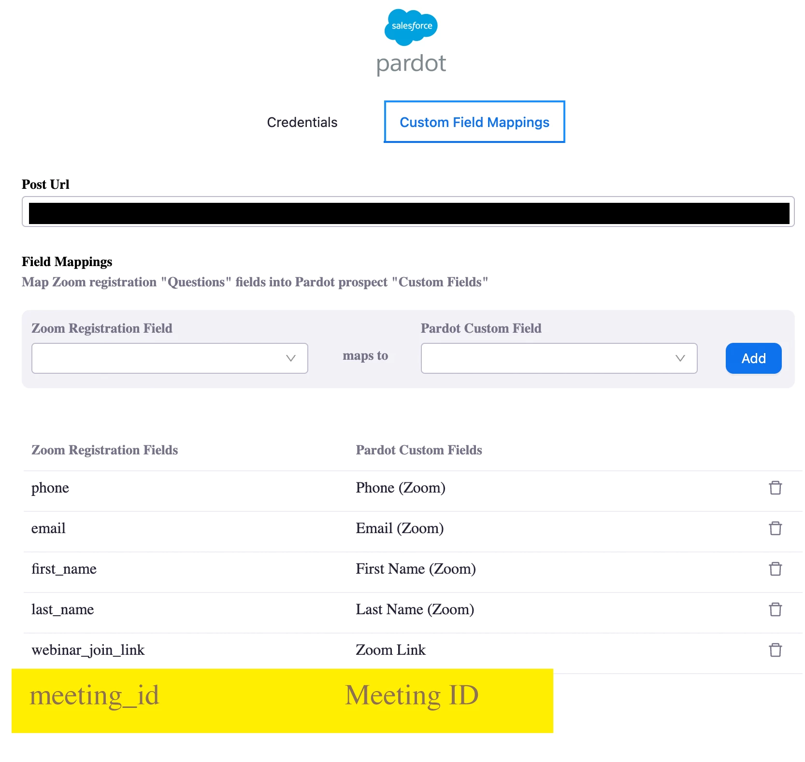Screen dimensions: 805x762
Task: Click the Email (Zoom) custom field
Action: pos(400,528)
